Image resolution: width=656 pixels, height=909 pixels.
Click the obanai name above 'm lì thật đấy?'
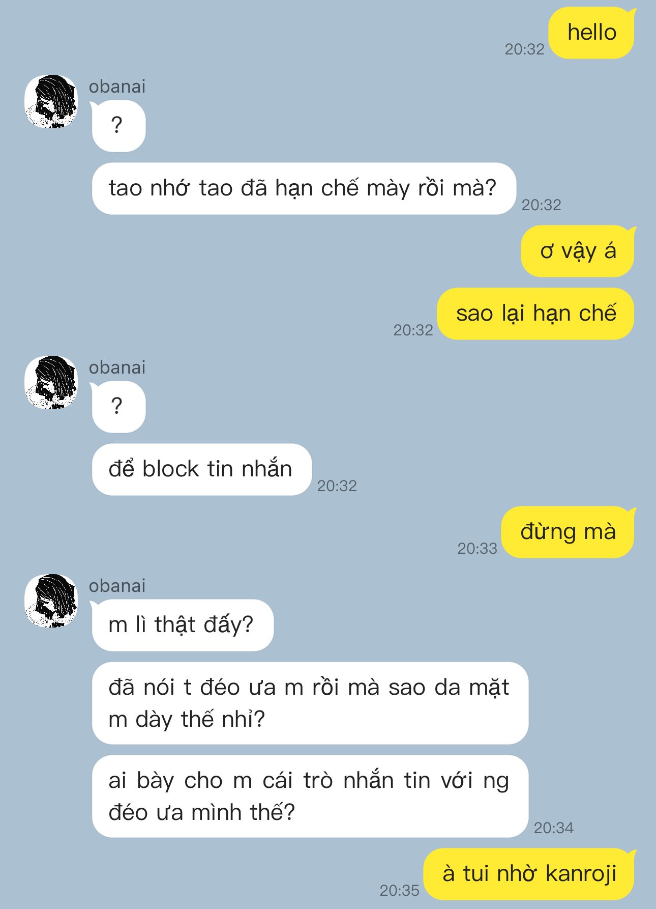(117, 586)
